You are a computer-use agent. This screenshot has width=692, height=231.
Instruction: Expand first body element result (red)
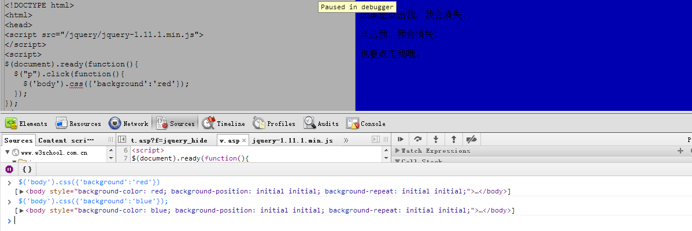point(21,191)
